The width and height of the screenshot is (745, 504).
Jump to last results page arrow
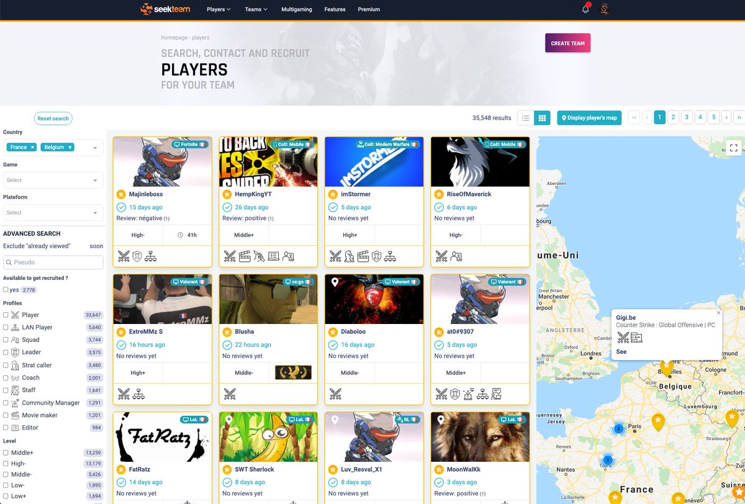click(739, 117)
